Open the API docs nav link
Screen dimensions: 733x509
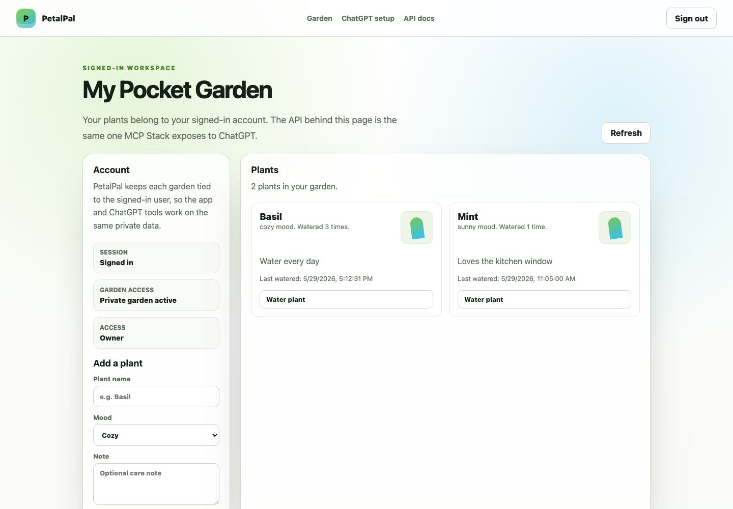419,18
